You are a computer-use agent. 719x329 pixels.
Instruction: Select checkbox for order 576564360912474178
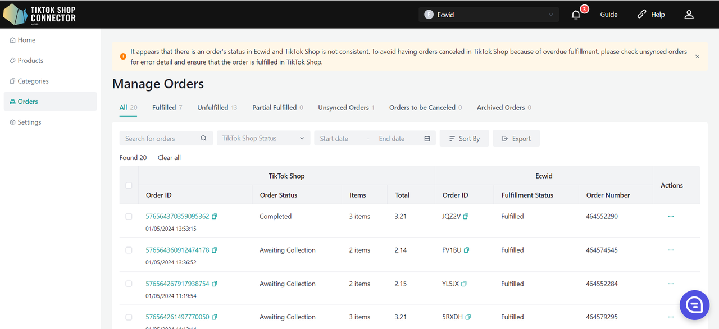point(129,250)
